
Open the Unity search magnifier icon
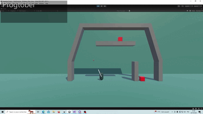(182, 6)
